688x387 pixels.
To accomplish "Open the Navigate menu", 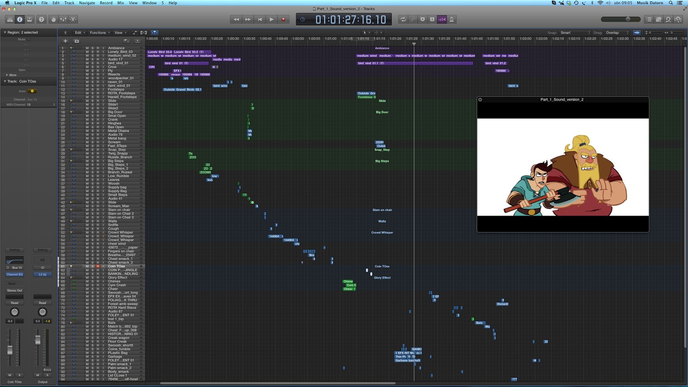I will [x=87, y=3].
